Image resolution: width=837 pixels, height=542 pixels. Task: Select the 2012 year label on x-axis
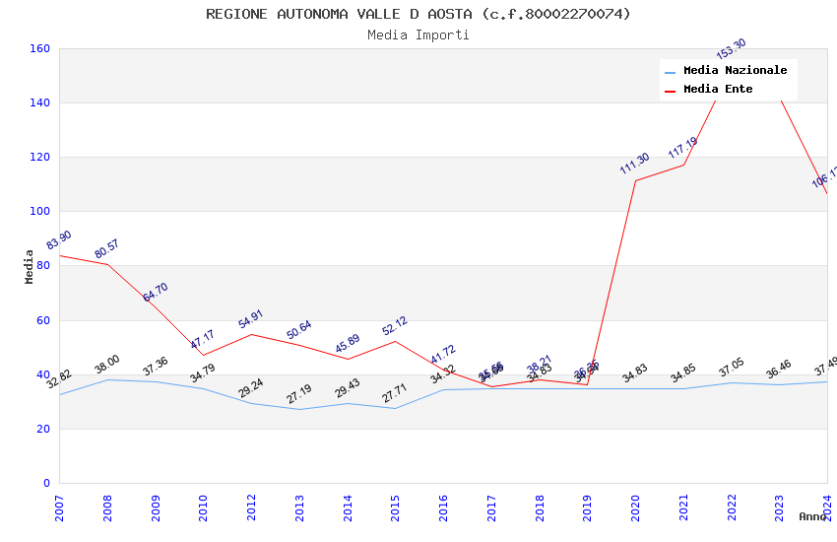tap(251, 508)
